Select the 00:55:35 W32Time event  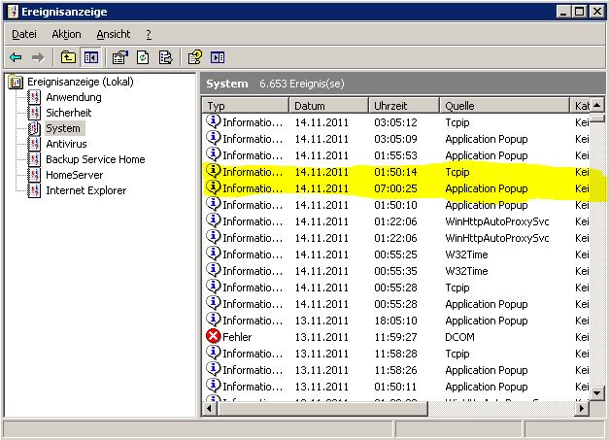coord(397,271)
